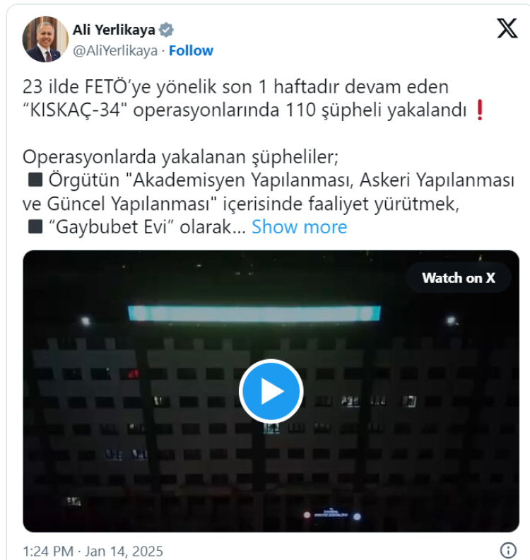The width and height of the screenshot is (530, 560).
Task: Play the embedded video
Action: click(x=271, y=392)
